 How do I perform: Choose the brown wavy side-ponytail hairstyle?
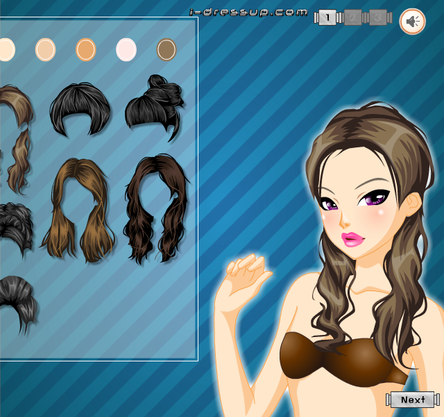(17, 140)
